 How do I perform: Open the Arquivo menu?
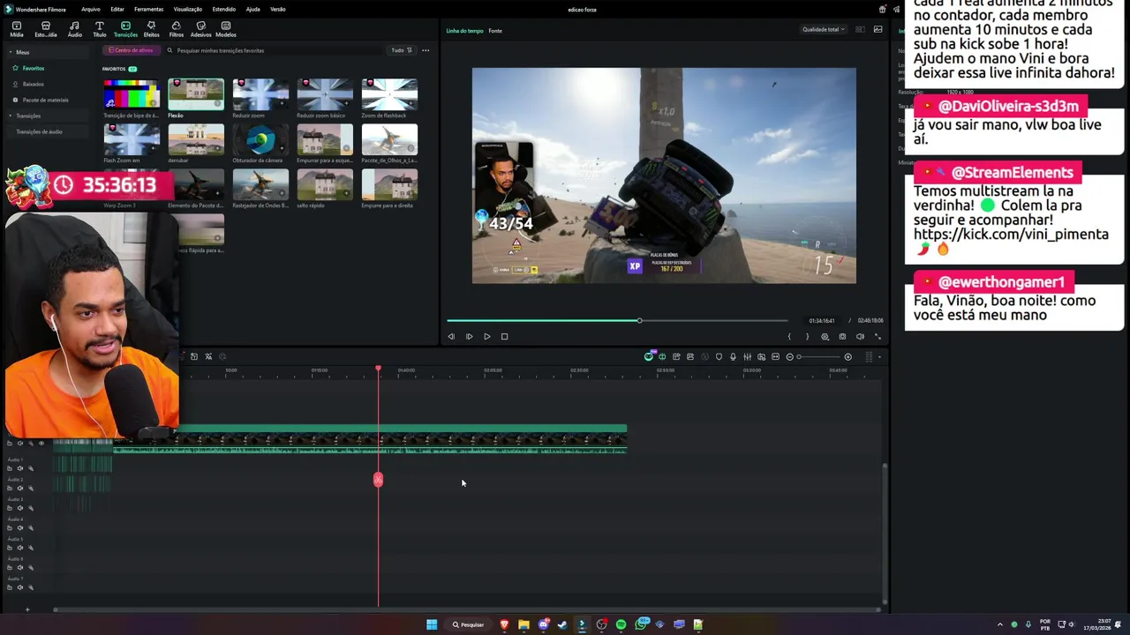(x=90, y=9)
